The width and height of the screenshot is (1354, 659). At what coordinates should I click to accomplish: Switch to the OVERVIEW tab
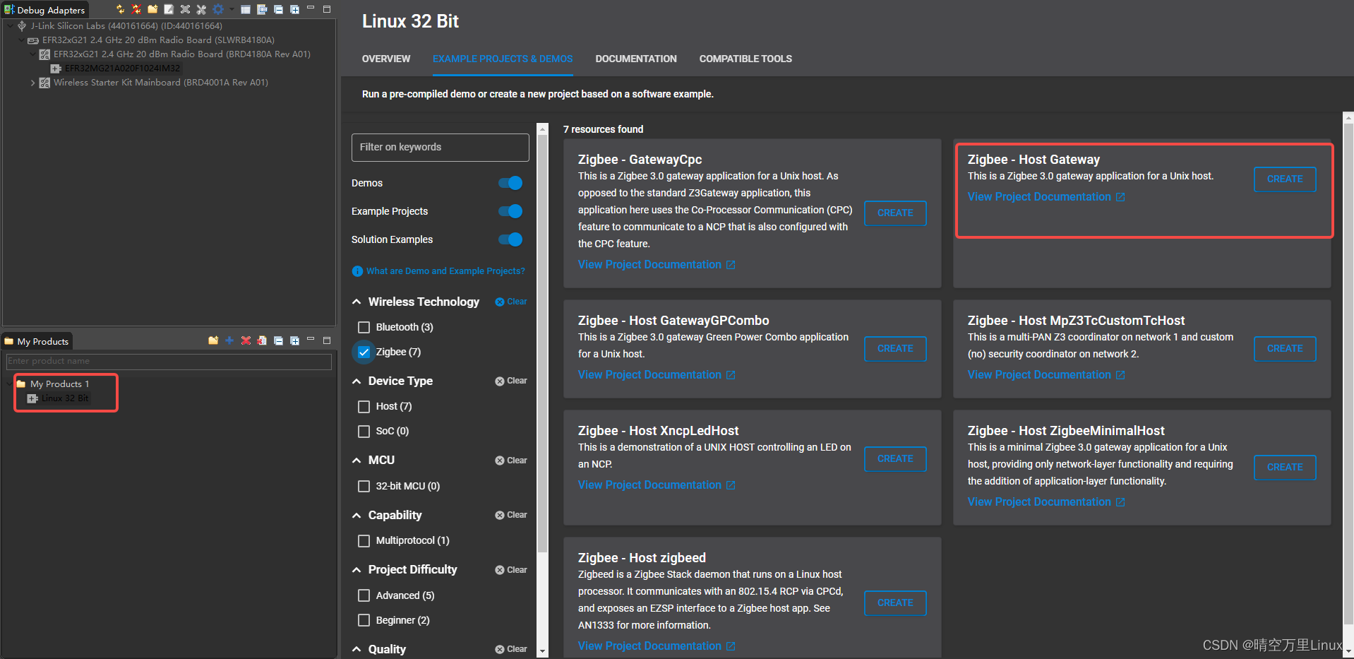[386, 59]
